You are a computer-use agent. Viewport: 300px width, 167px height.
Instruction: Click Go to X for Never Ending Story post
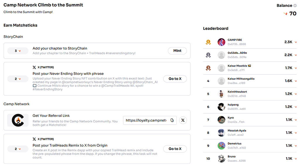click(x=175, y=79)
